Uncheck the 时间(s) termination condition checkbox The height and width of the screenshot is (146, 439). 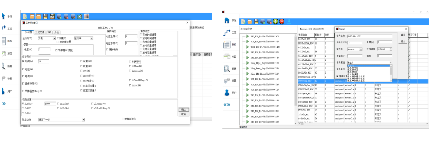[x=23, y=61]
